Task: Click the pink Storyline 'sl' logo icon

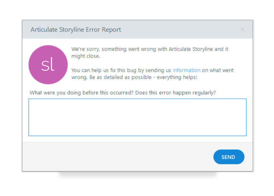Action: click(x=48, y=65)
